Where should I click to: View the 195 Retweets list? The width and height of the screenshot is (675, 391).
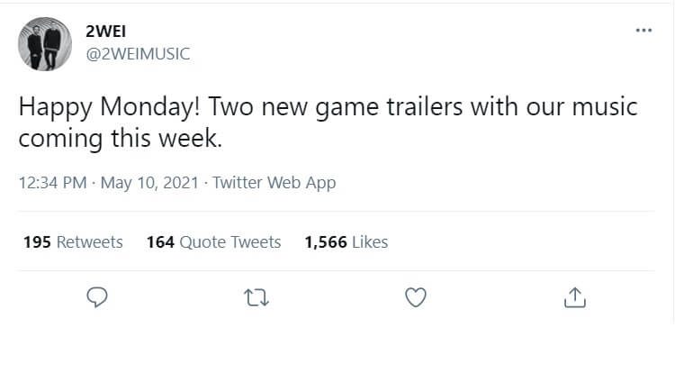point(73,241)
